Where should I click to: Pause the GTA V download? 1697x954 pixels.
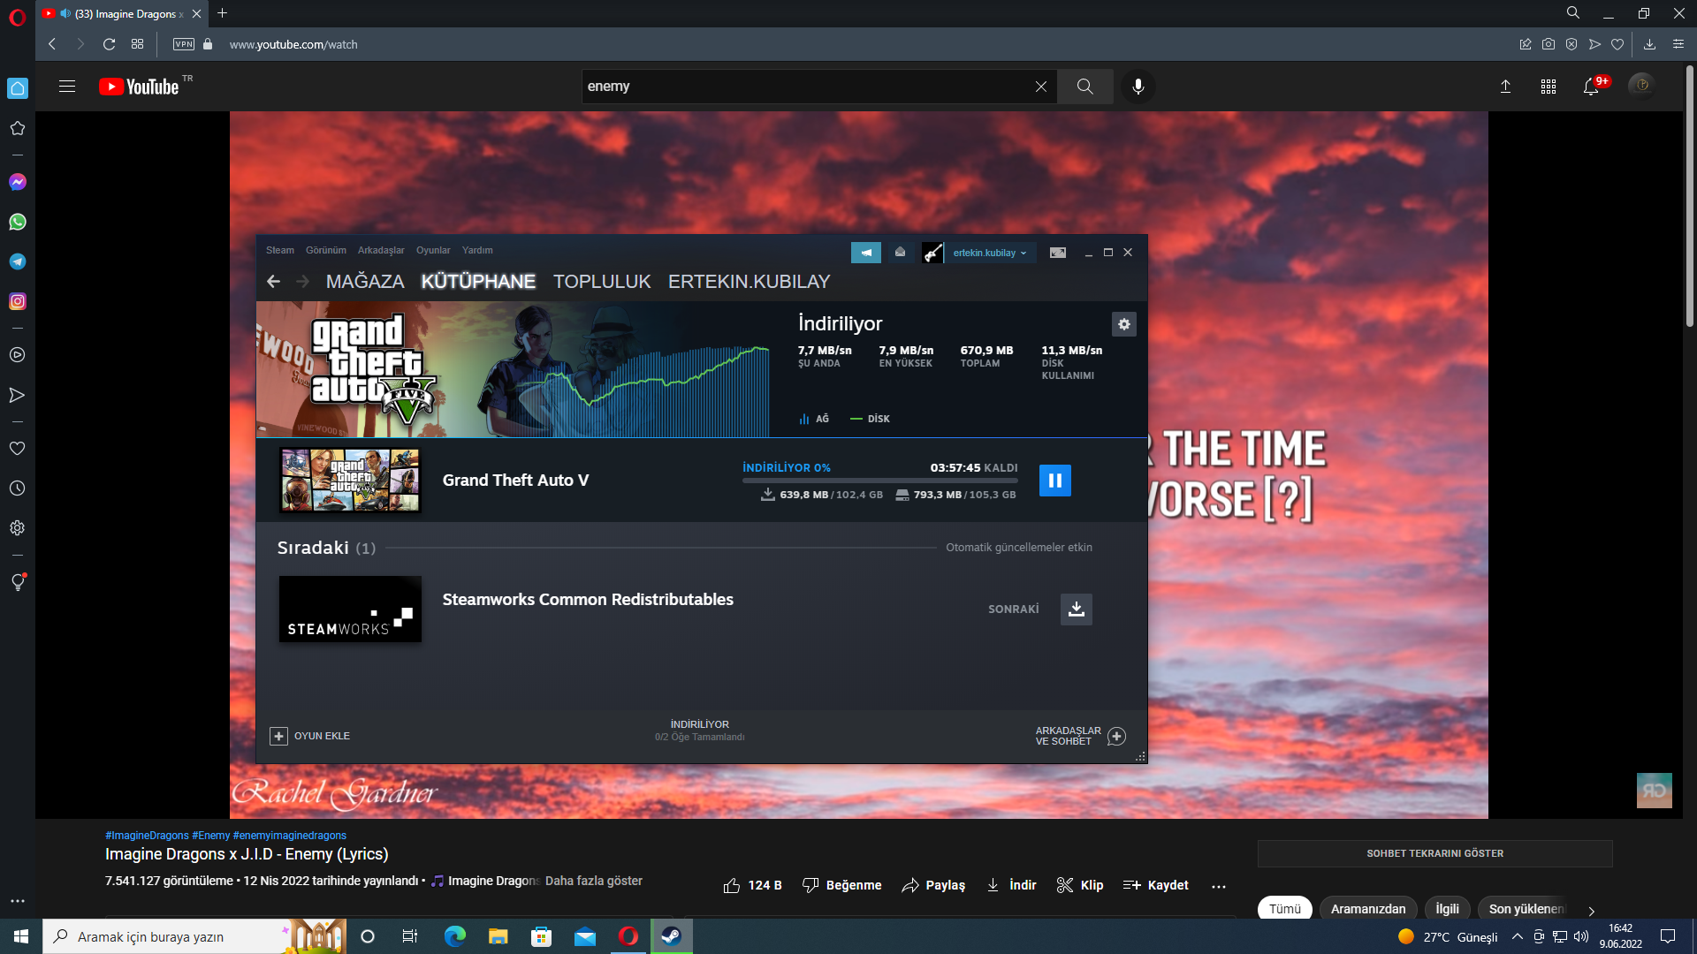pos(1054,481)
